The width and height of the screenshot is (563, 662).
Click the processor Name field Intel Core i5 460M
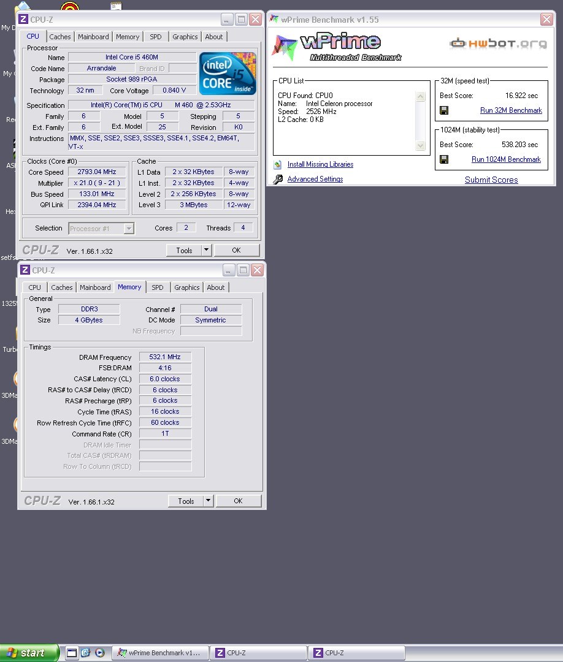click(132, 57)
